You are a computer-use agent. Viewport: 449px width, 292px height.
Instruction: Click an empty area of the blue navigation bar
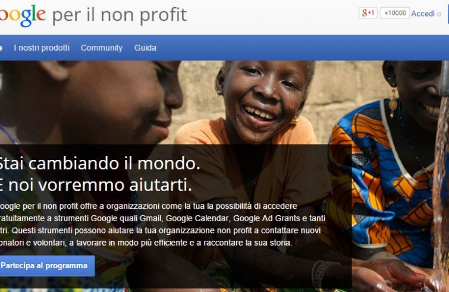point(287,48)
